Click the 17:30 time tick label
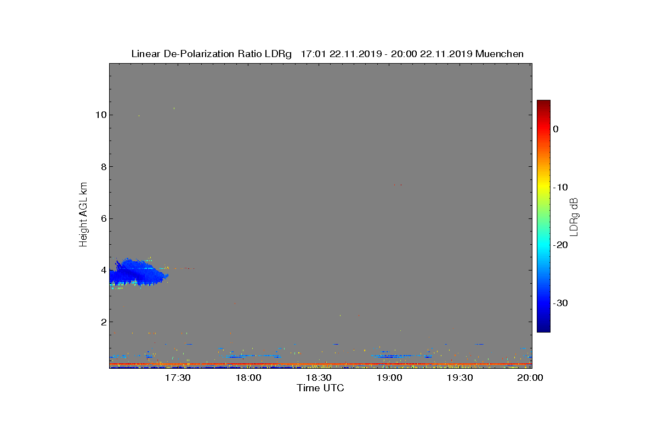The image size is (658, 439). 179,378
